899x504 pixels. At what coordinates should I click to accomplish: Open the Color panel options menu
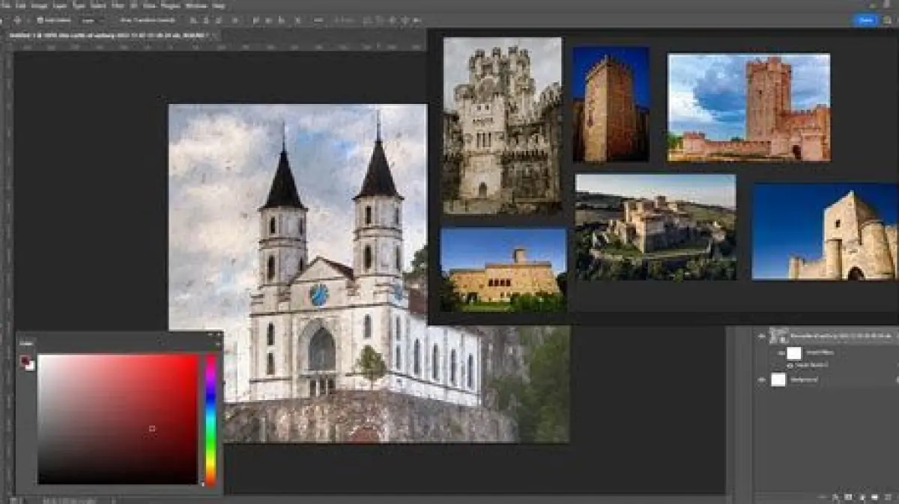pyautogui.click(x=217, y=343)
